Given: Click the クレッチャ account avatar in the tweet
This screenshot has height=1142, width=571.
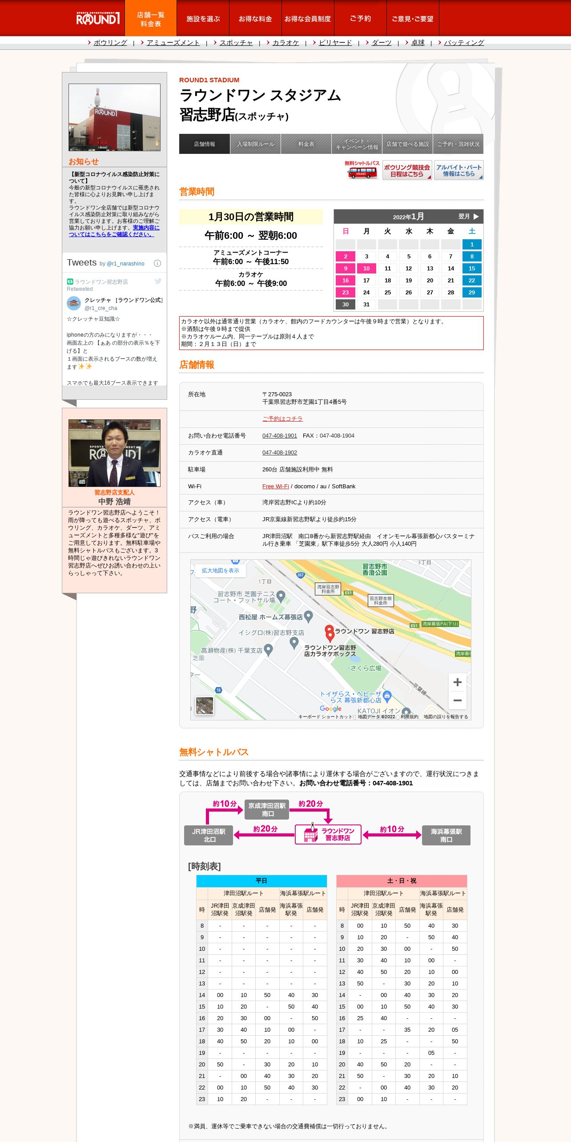Looking at the screenshot, I should pyautogui.click(x=74, y=303).
